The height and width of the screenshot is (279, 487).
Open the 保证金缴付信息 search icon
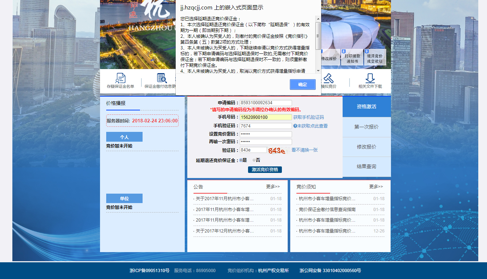point(162,78)
